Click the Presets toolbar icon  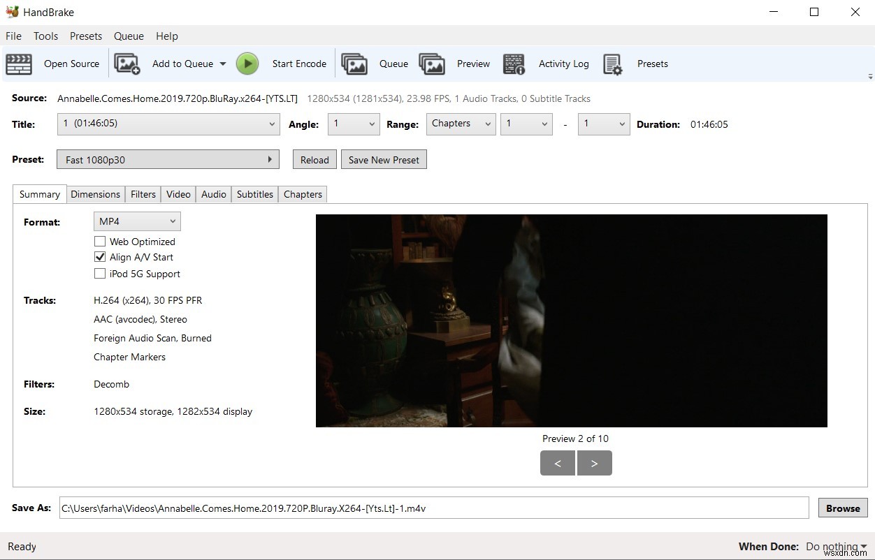point(613,64)
